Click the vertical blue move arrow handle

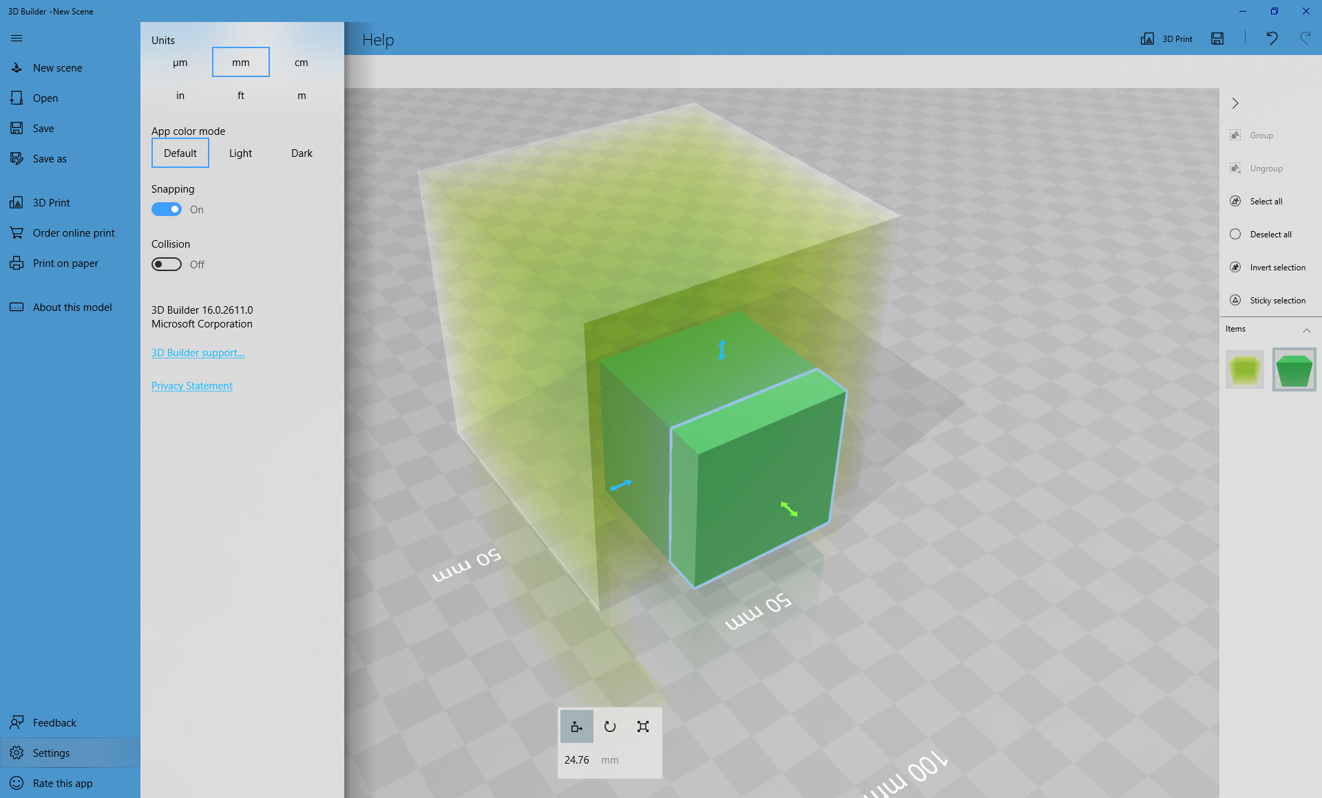[722, 350]
